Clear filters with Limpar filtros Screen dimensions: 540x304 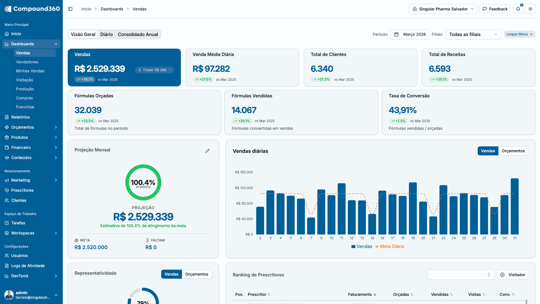519,34
